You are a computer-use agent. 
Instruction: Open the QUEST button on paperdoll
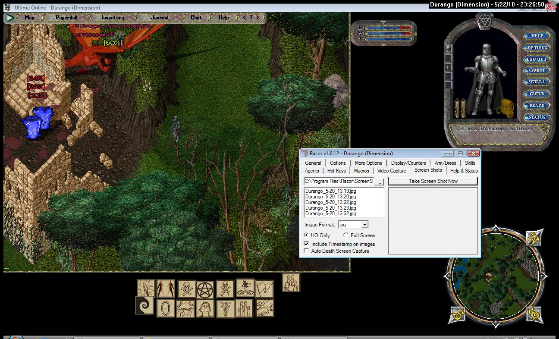pyautogui.click(x=537, y=70)
